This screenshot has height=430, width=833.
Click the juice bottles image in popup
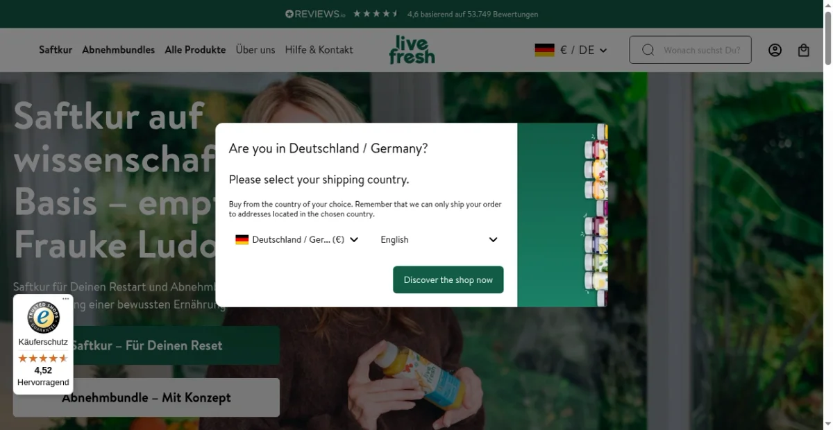562,215
